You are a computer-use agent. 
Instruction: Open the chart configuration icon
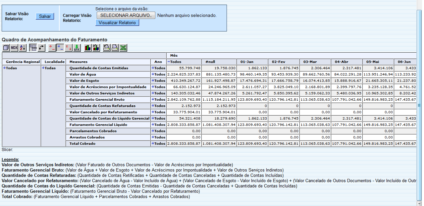point(96,48)
